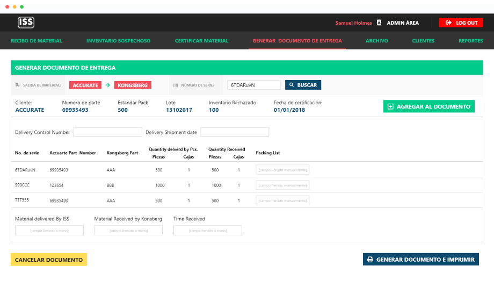Click Kongsberg Part BBB cell
Image resolution: width=494 pixels, height=288 pixels.
coord(110,185)
